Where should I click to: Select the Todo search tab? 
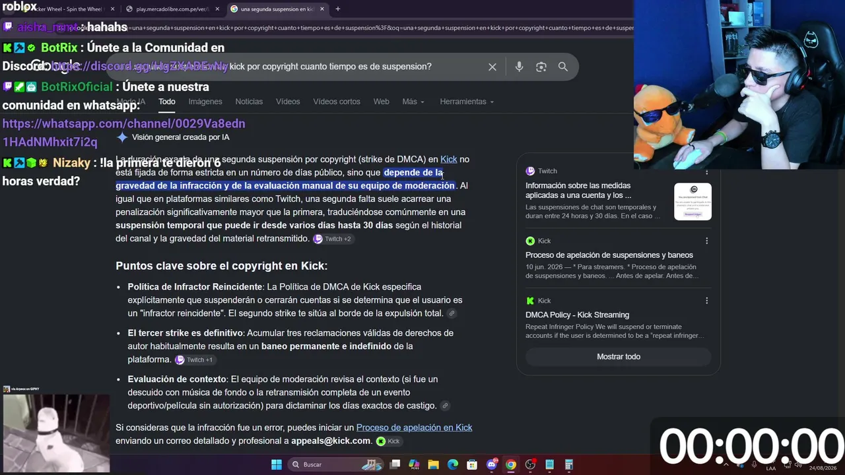coord(167,102)
